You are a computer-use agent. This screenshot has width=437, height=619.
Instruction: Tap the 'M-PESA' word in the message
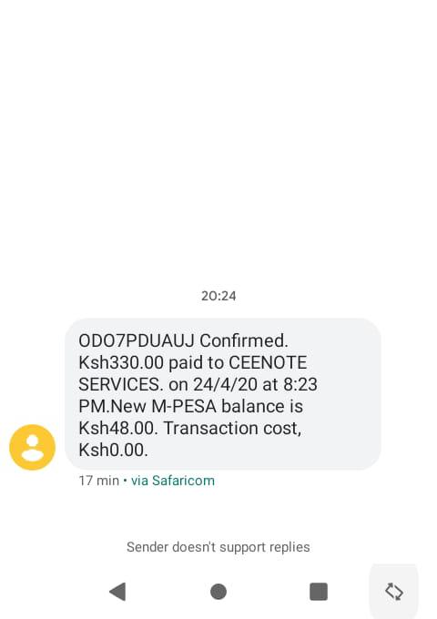click(184, 406)
